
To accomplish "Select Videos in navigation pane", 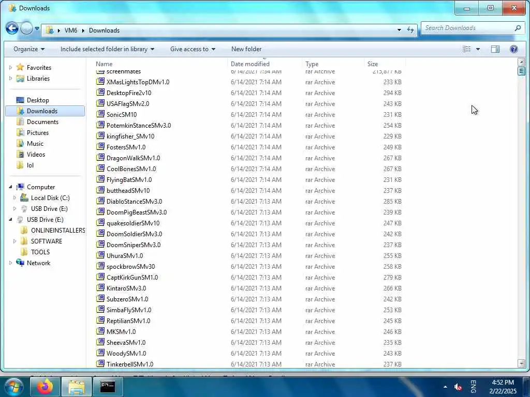I will click(x=36, y=154).
